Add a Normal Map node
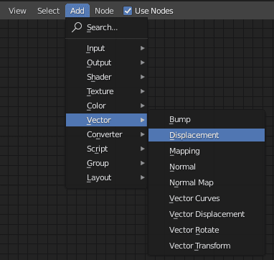Screen dimensions: 274x260 tap(207, 182)
